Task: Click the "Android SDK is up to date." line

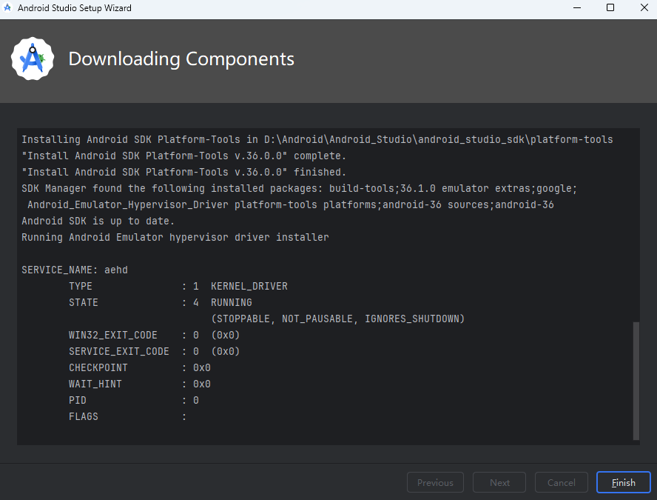Action: click(98, 221)
